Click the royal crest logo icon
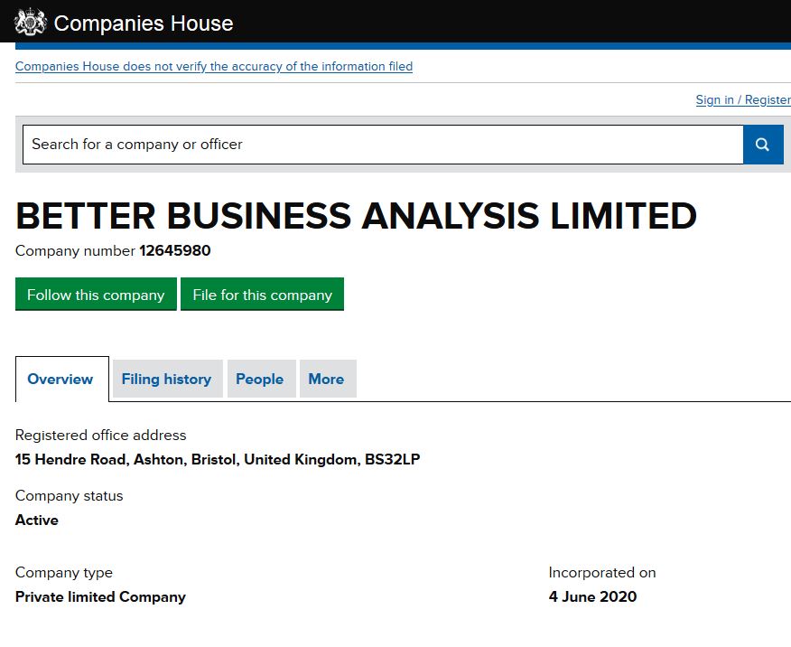This screenshot has height=647, width=791. tap(31, 23)
